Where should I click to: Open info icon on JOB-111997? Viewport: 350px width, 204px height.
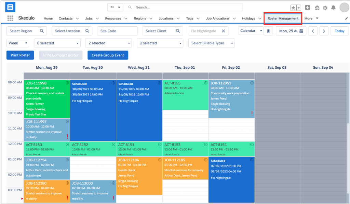67,122
